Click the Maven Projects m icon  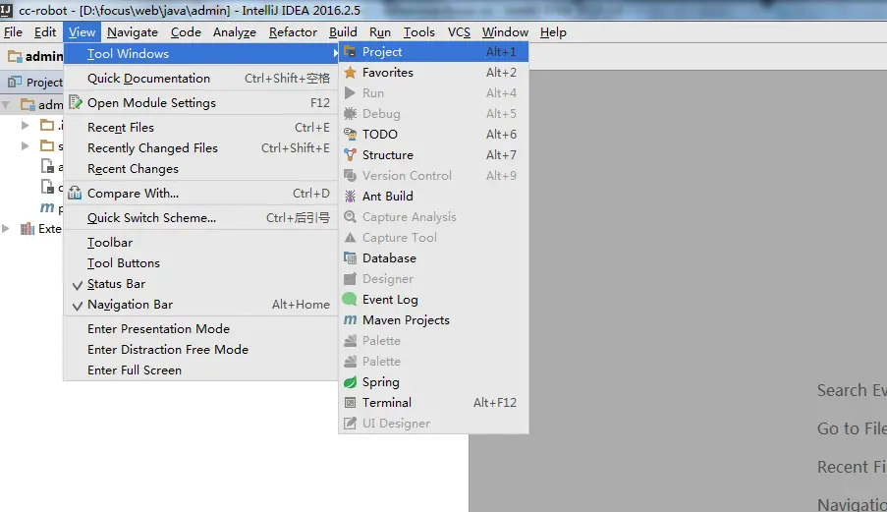click(x=350, y=320)
